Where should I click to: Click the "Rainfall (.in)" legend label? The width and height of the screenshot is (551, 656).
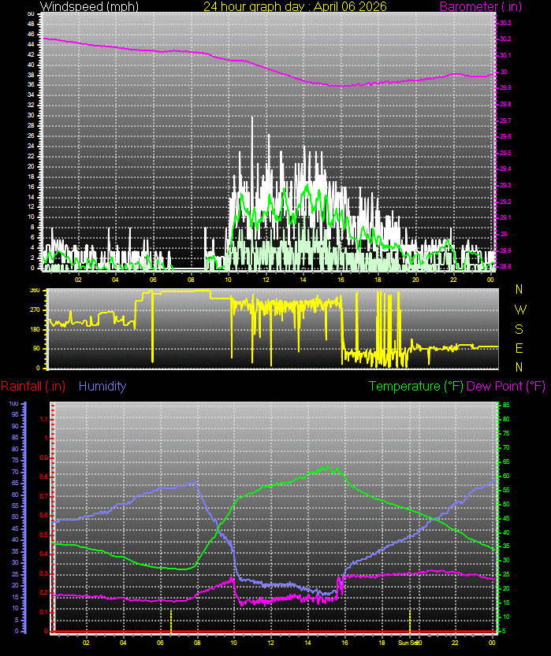click(x=33, y=386)
